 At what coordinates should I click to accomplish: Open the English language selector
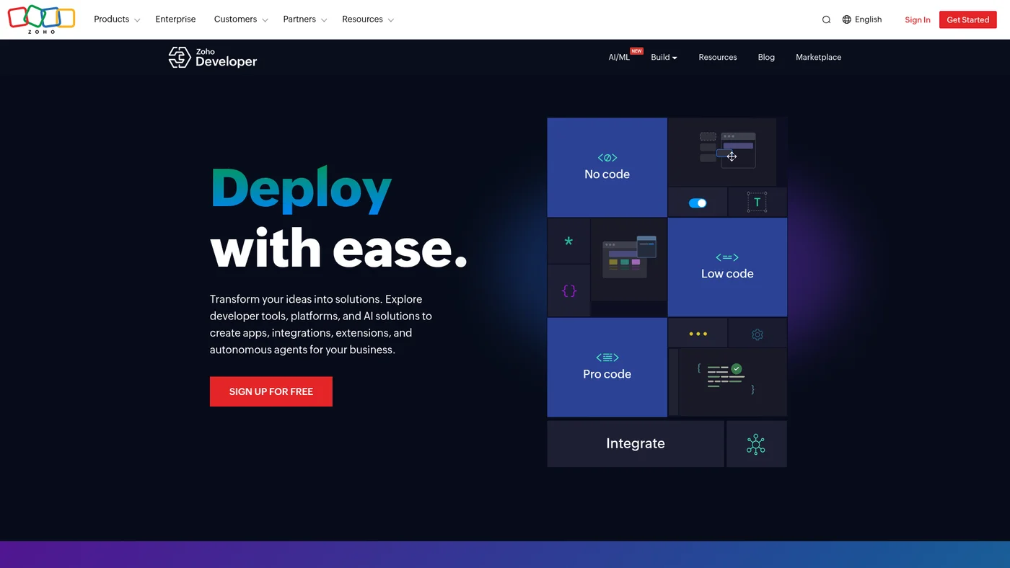tap(862, 19)
